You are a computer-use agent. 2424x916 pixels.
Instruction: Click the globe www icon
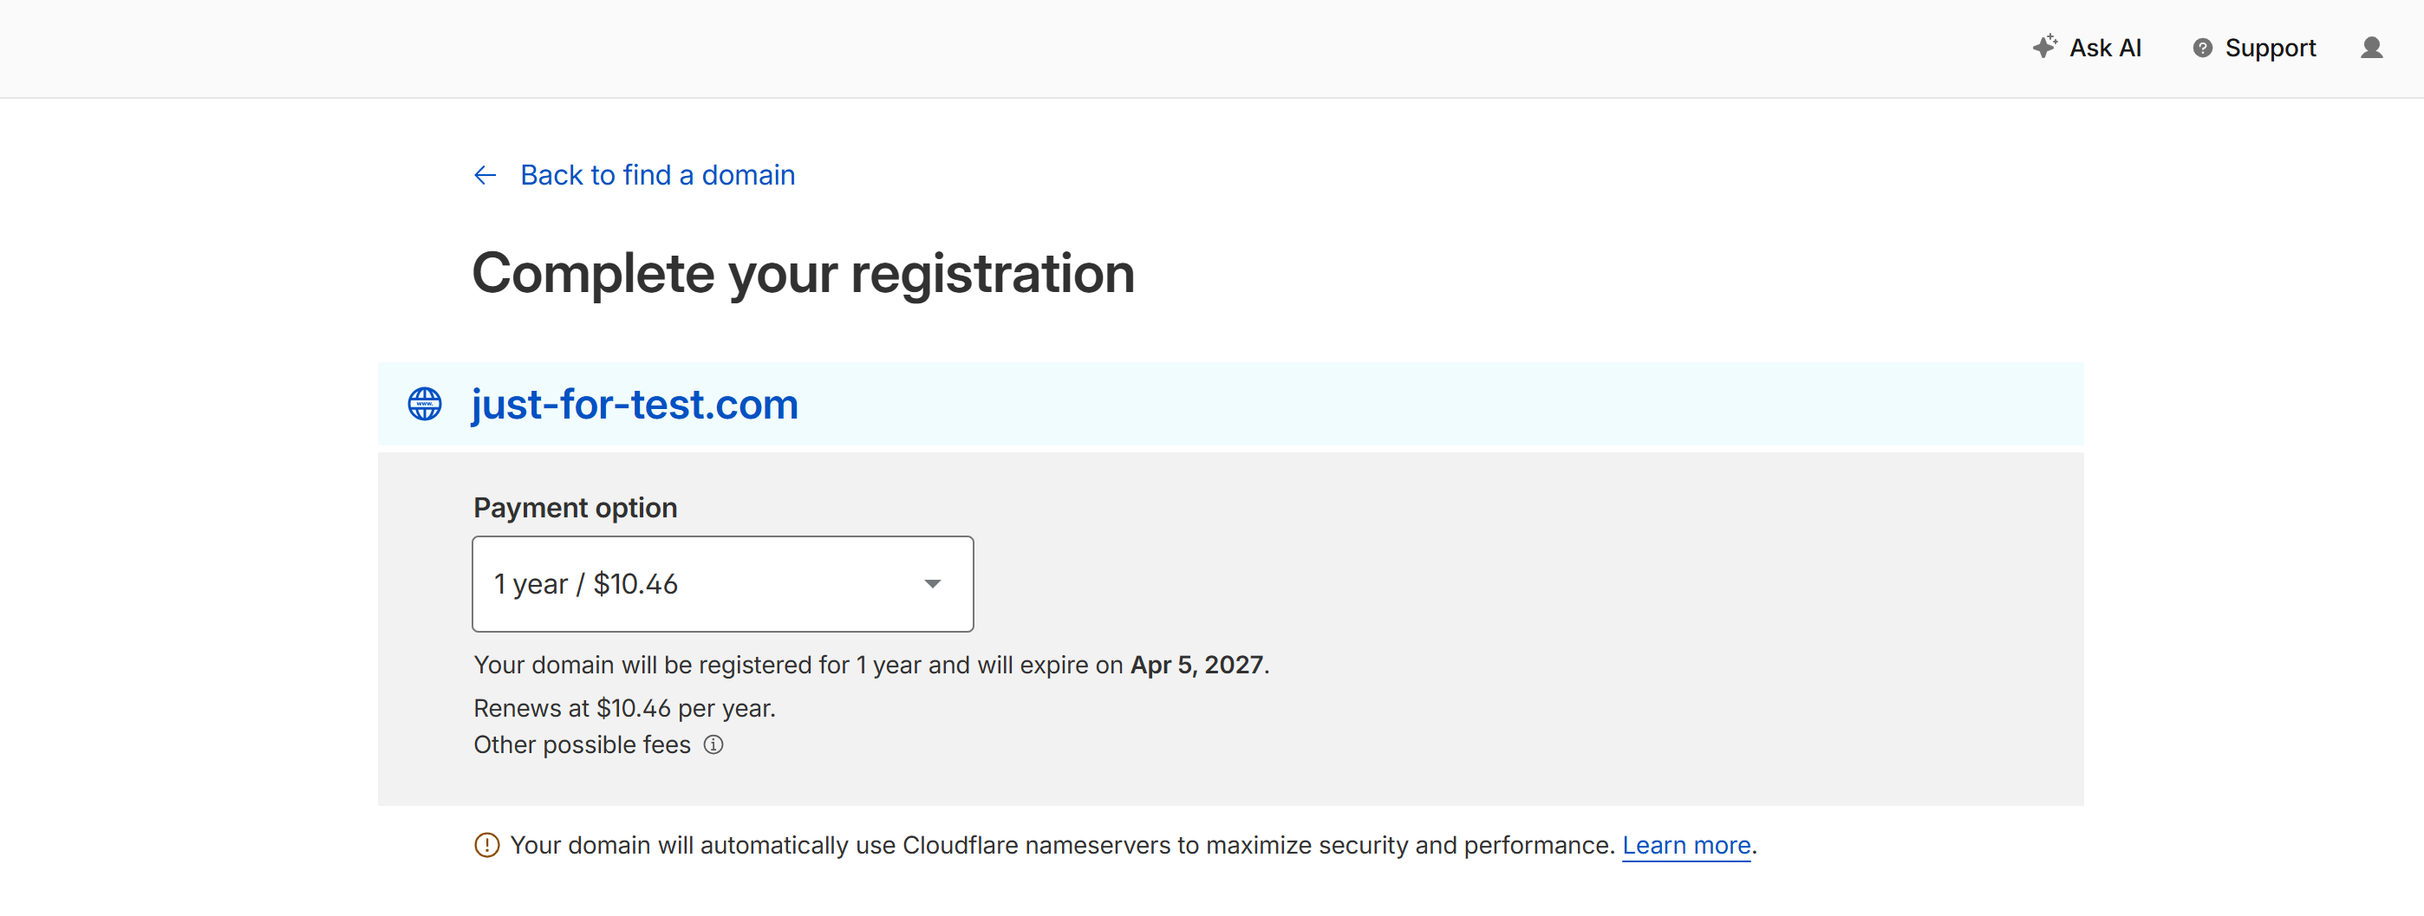click(x=425, y=405)
